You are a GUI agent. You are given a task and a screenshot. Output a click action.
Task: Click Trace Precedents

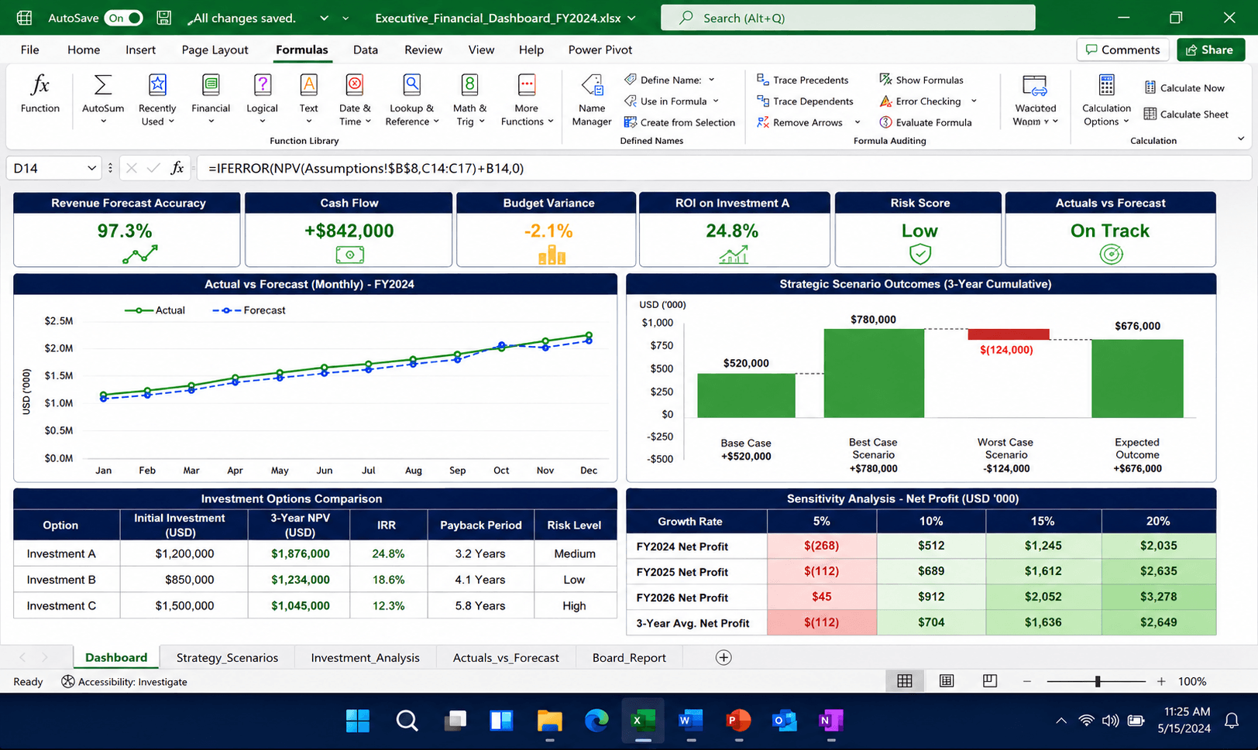click(x=803, y=80)
